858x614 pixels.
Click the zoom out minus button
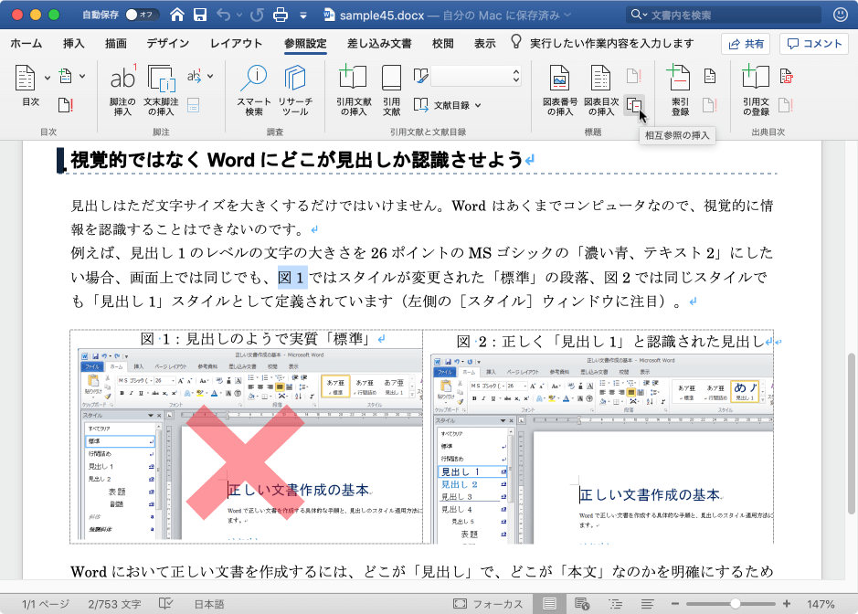tap(674, 604)
